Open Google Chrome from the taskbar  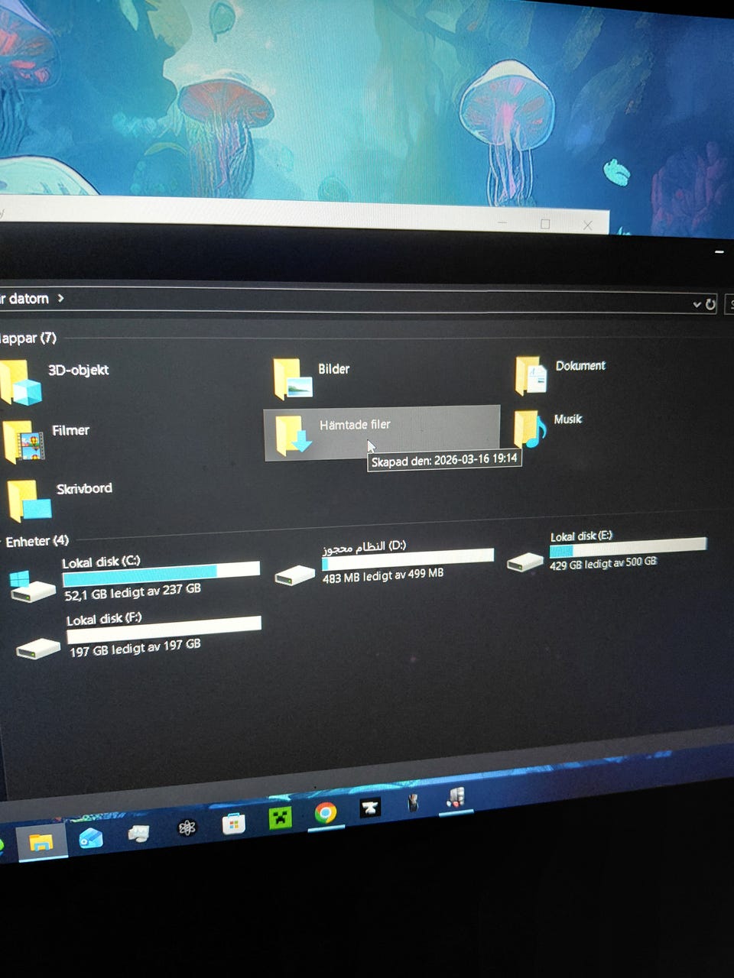[325, 813]
